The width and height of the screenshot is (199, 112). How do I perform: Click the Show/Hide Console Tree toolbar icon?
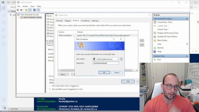30,10
